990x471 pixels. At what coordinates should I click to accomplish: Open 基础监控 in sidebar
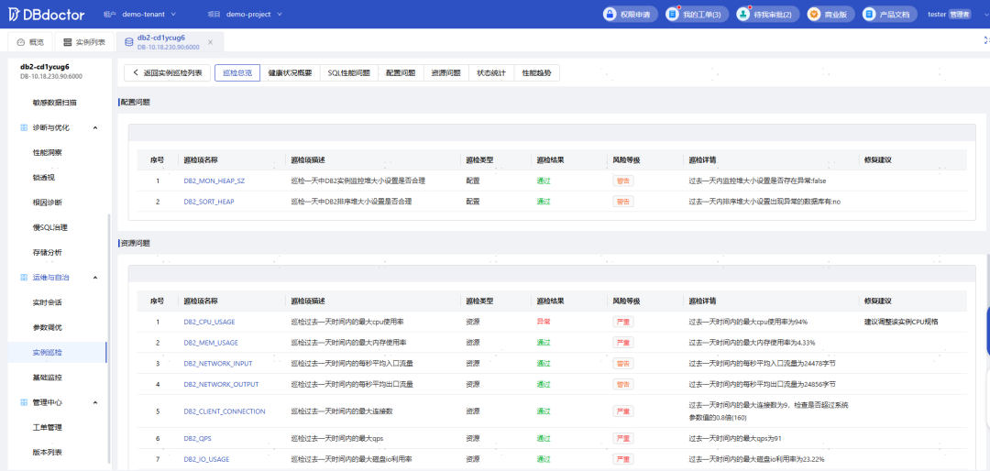(48, 378)
